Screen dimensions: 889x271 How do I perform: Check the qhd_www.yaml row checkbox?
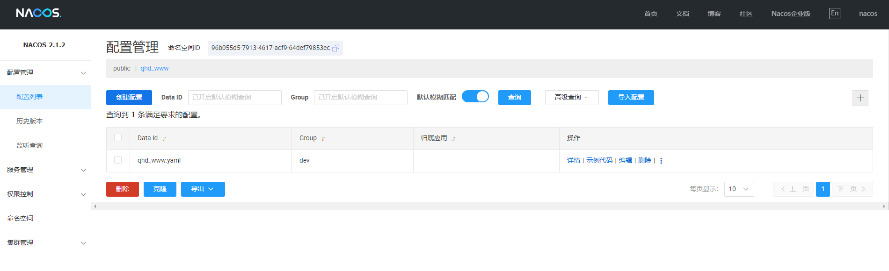point(118,160)
